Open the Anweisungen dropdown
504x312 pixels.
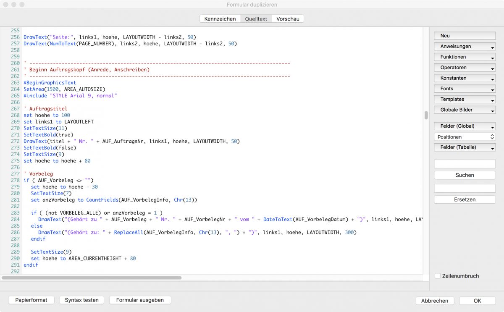point(465,47)
